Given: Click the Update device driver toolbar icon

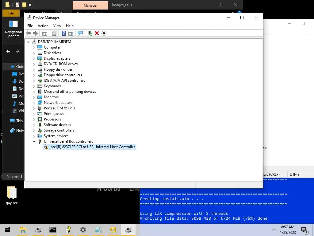Looking at the screenshot, I should 90,33.
